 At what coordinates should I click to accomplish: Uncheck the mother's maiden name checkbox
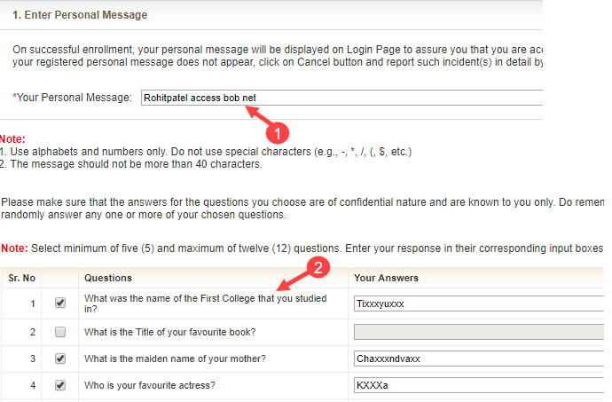[60, 359]
